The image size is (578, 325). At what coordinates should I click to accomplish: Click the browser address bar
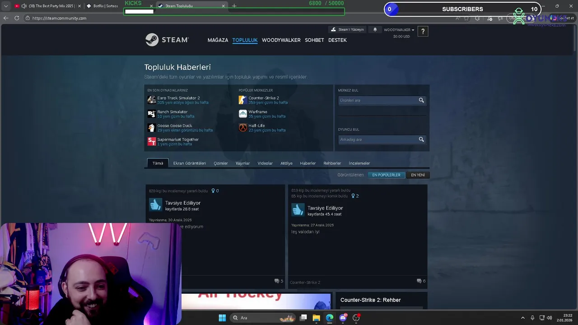pyautogui.click(x=239, y=18)
